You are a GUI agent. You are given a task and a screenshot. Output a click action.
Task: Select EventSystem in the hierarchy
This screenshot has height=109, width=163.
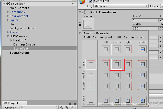click(x=19, y=53)
